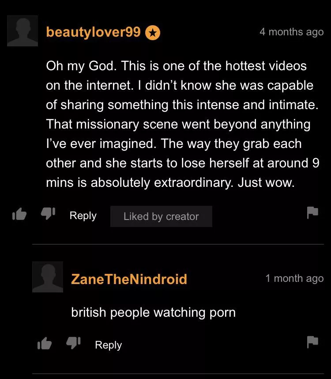Click the star badge next to beautylover99
Image resolution: width=331 pixels, height=379 pixels.
coord(153,33)
